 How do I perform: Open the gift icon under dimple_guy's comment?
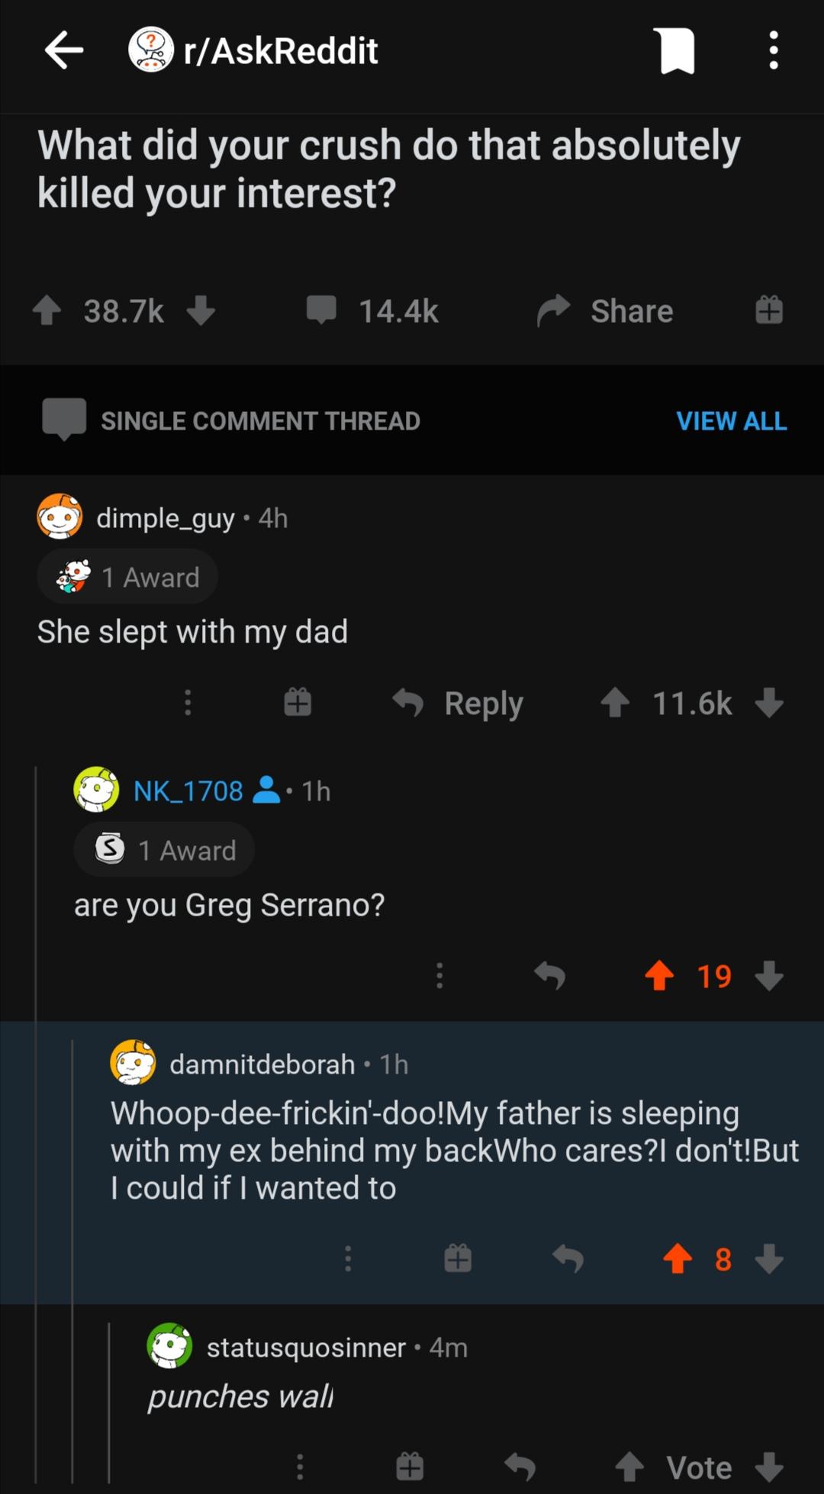(x=297, y=702)
